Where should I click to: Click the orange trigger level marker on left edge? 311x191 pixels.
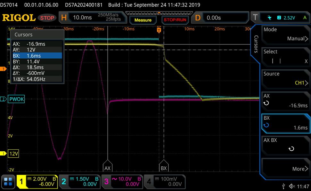click(x=3, y=69)
